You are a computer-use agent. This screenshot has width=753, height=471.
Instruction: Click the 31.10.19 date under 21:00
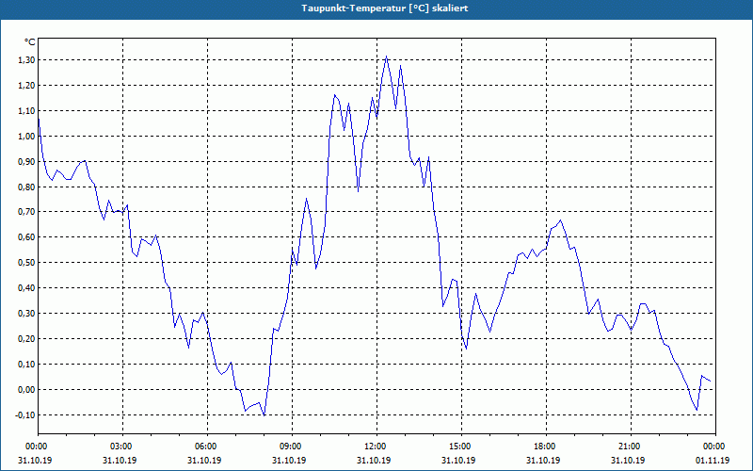[x=628, y=461]
